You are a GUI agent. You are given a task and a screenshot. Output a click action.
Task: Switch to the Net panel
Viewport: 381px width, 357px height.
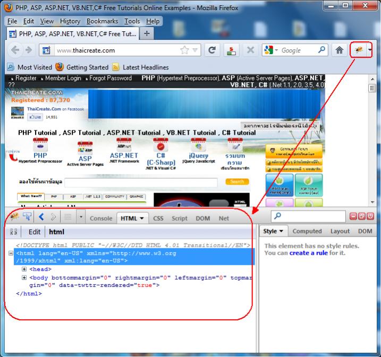(x=224, y=218)
